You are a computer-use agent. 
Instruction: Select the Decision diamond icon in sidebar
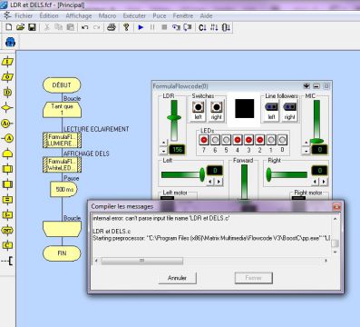7,107
